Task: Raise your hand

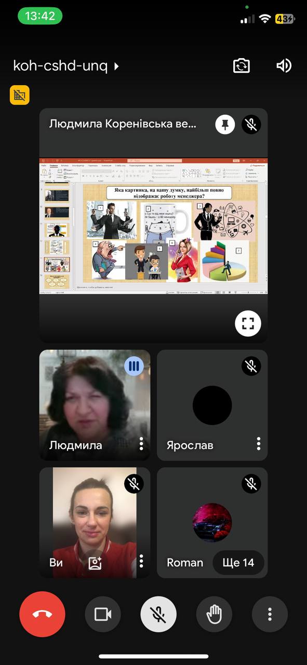Action: [214, 615]
